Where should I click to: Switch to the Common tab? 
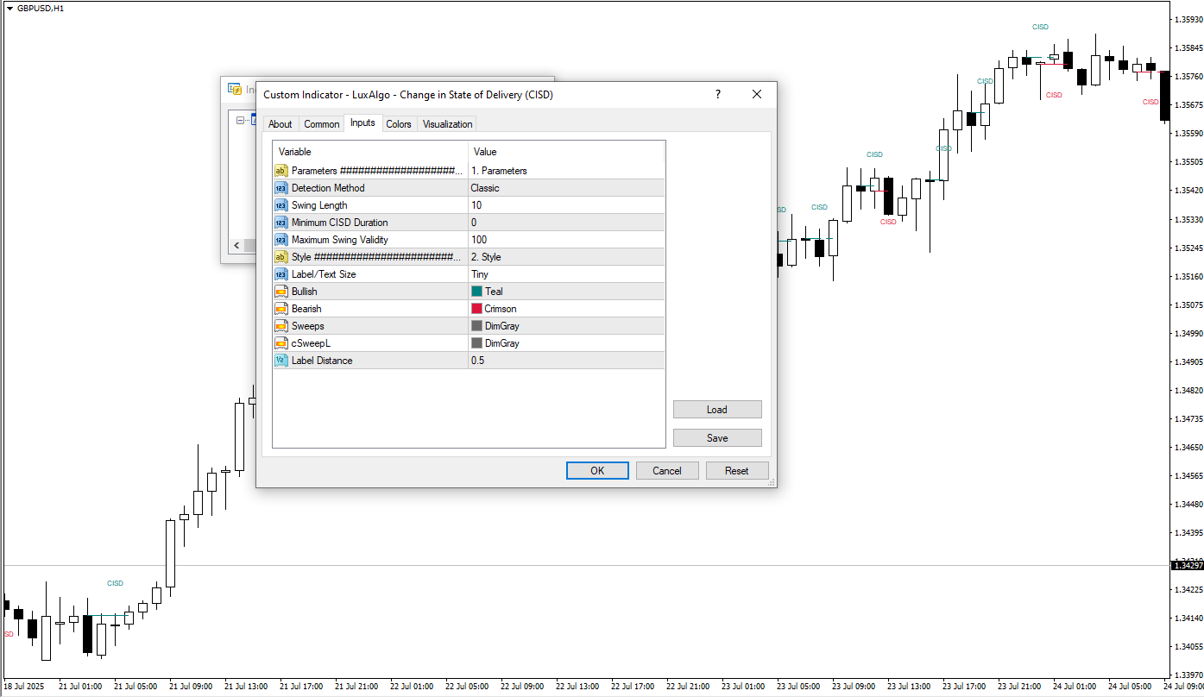pos(322,124)
